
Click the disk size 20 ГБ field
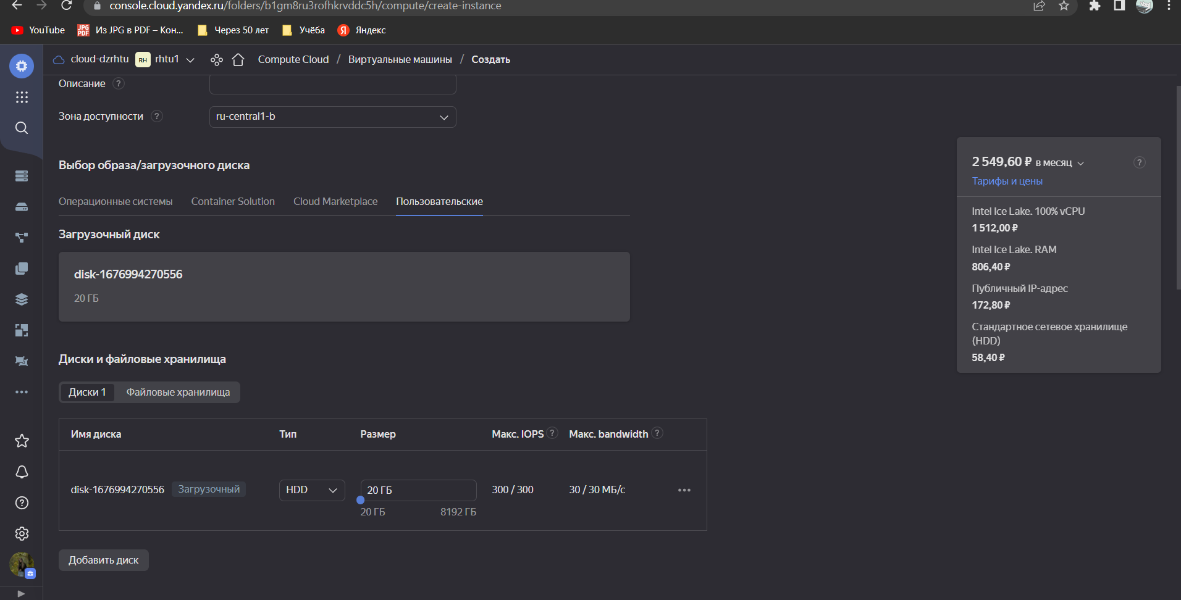pos(418,490)
